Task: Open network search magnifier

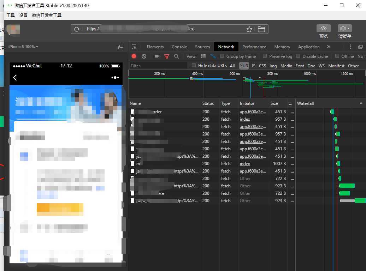Action: pos(177,56)
